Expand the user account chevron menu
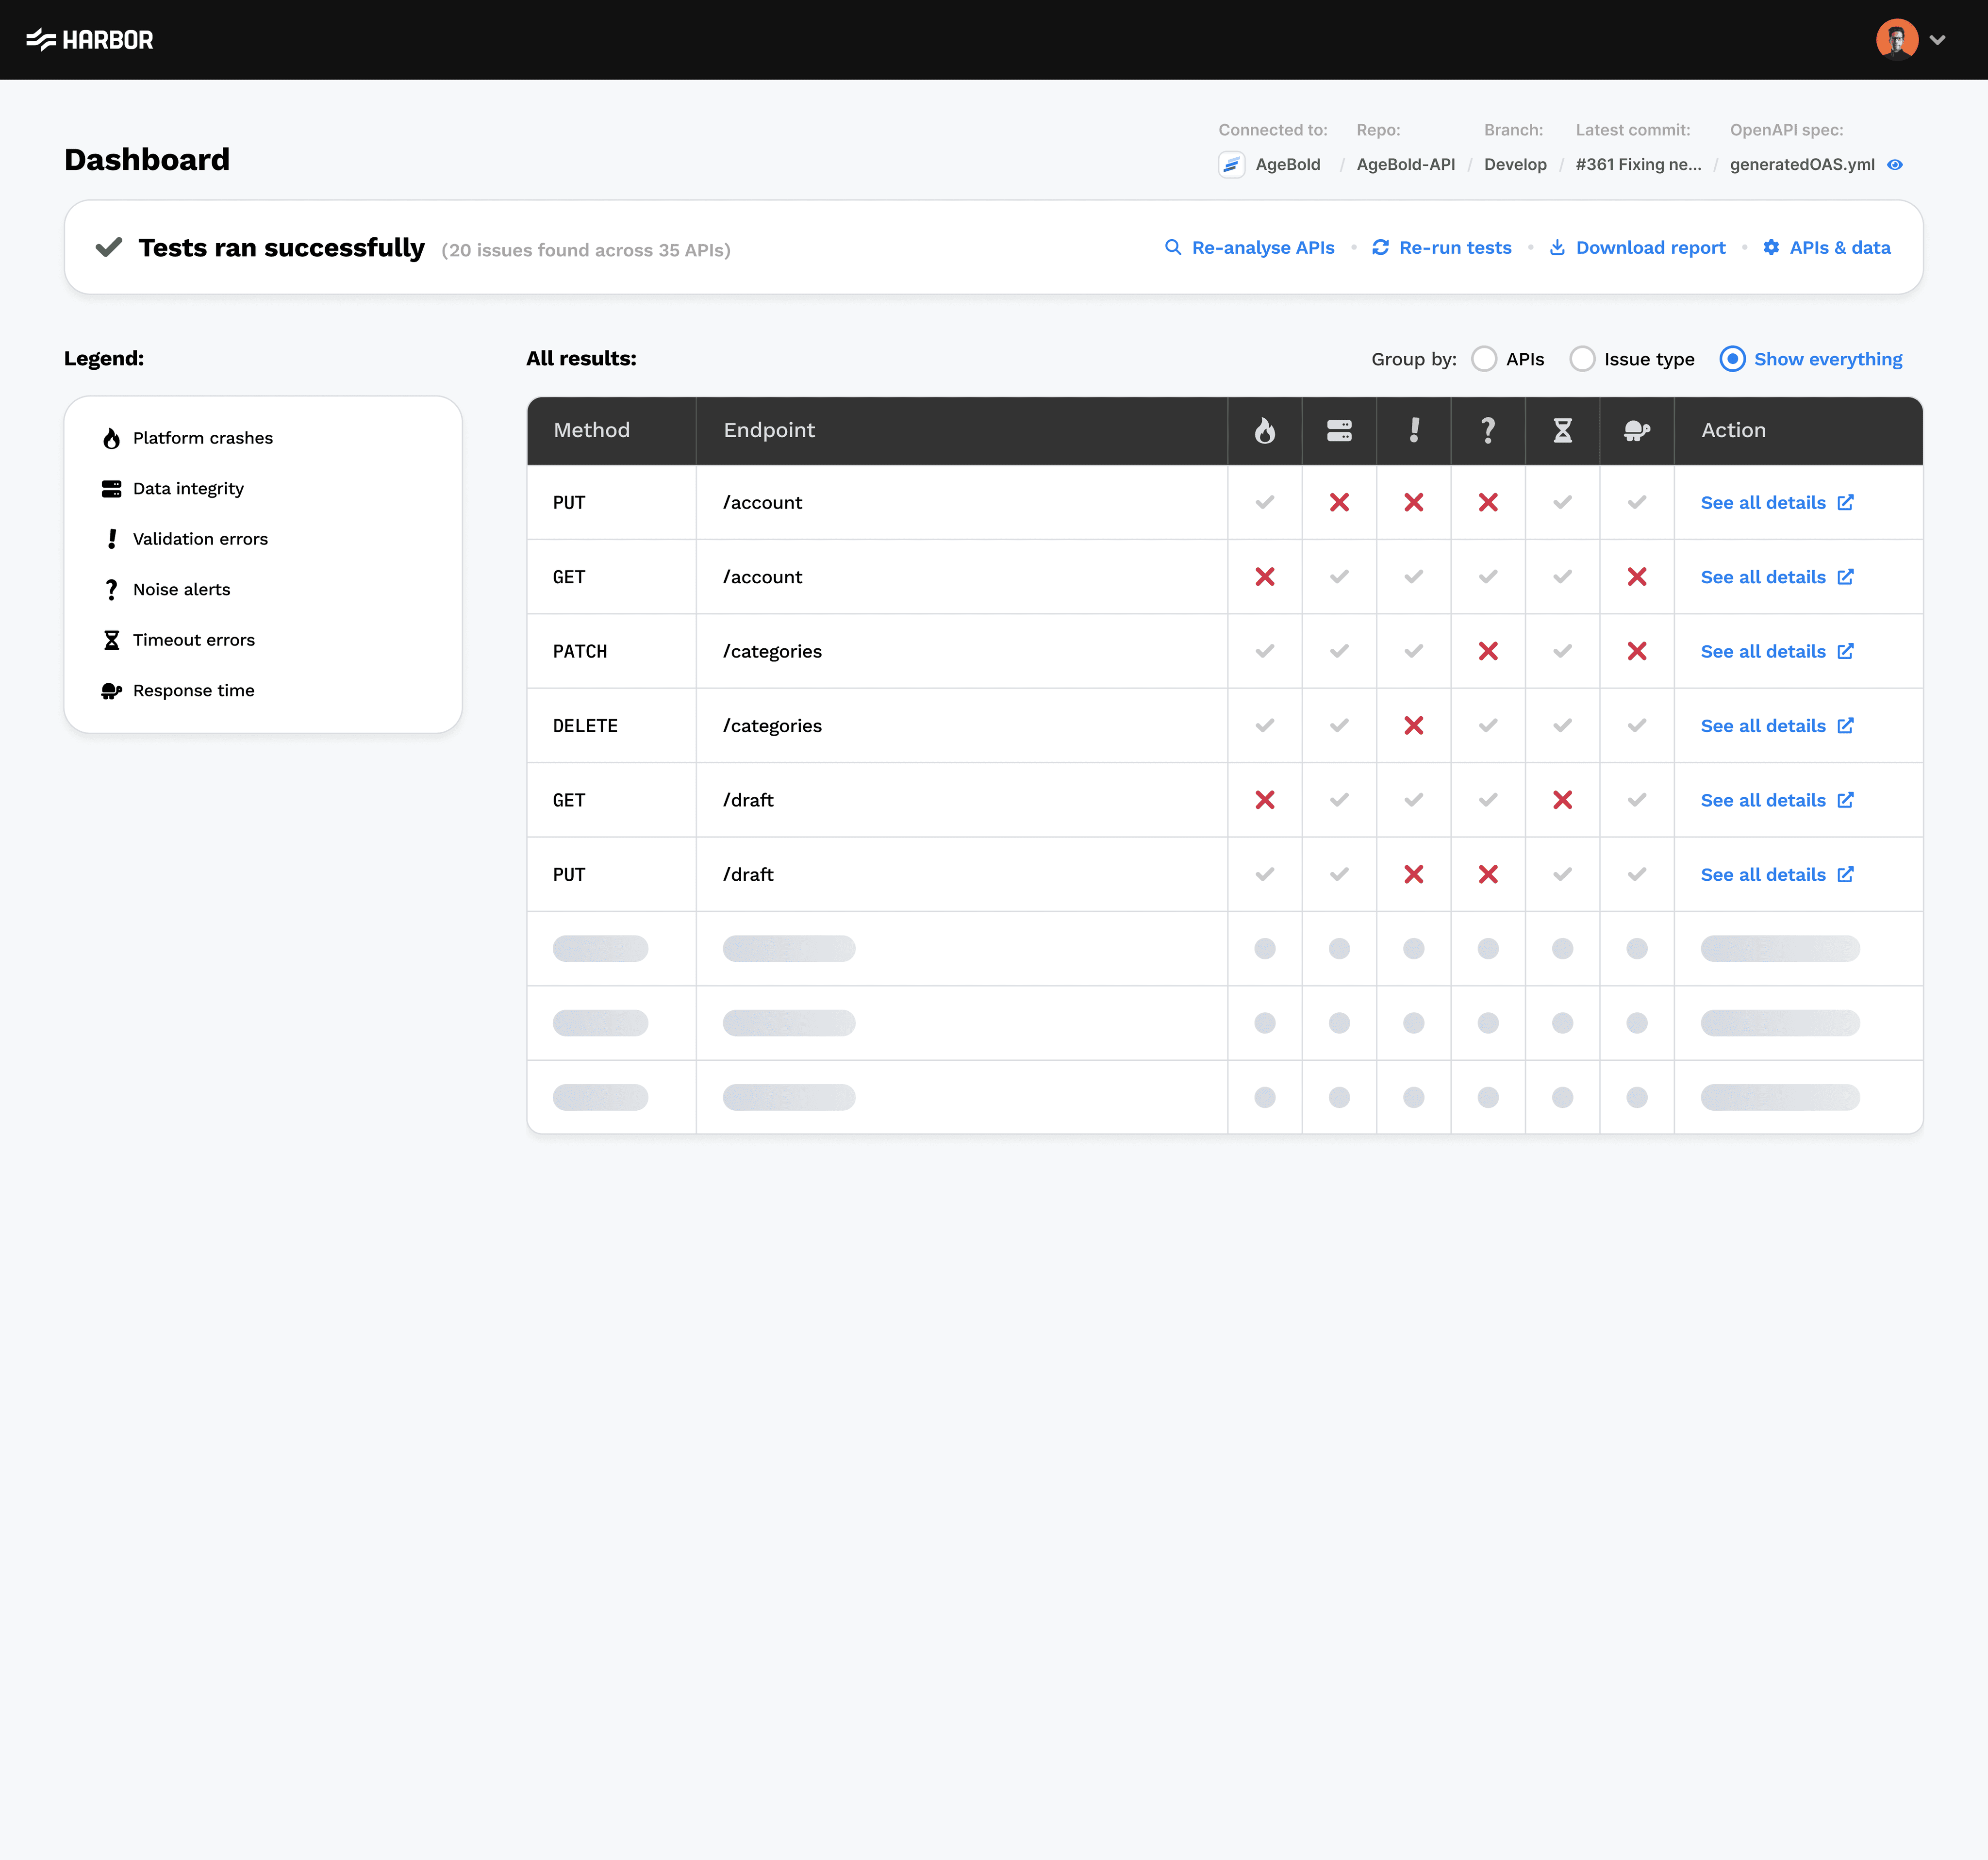Viewport: 1988px width, 1860px height. coord(1937,40)
